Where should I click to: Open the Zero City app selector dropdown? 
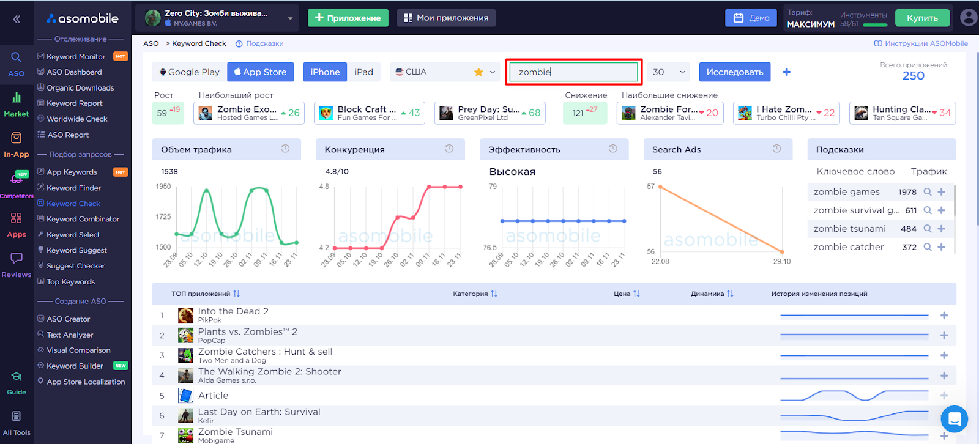[217, 18]
